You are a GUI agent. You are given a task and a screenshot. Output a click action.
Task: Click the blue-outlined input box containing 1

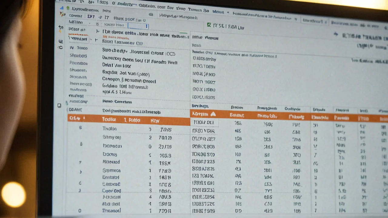pyautogui.click(x=139, y=26)
